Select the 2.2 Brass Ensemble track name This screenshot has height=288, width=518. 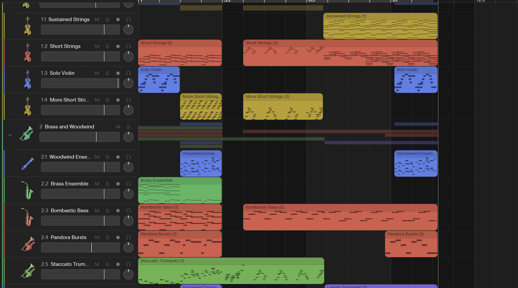pyautogui.click(x=65, y=184)
